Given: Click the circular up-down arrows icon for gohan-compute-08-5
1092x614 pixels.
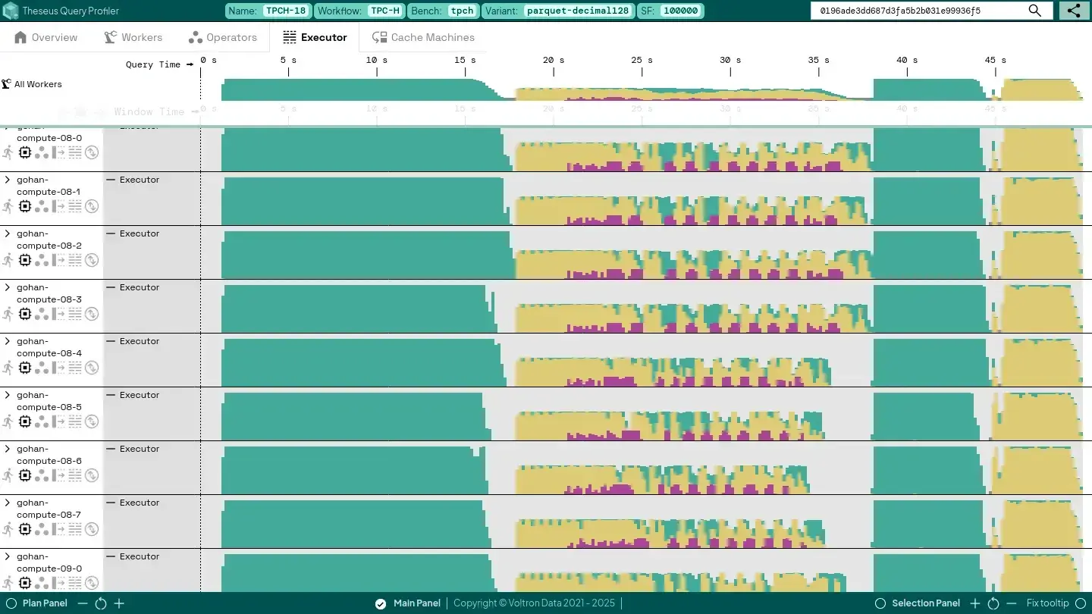Looking at the screenshot, I should click(x=92, y=421).
